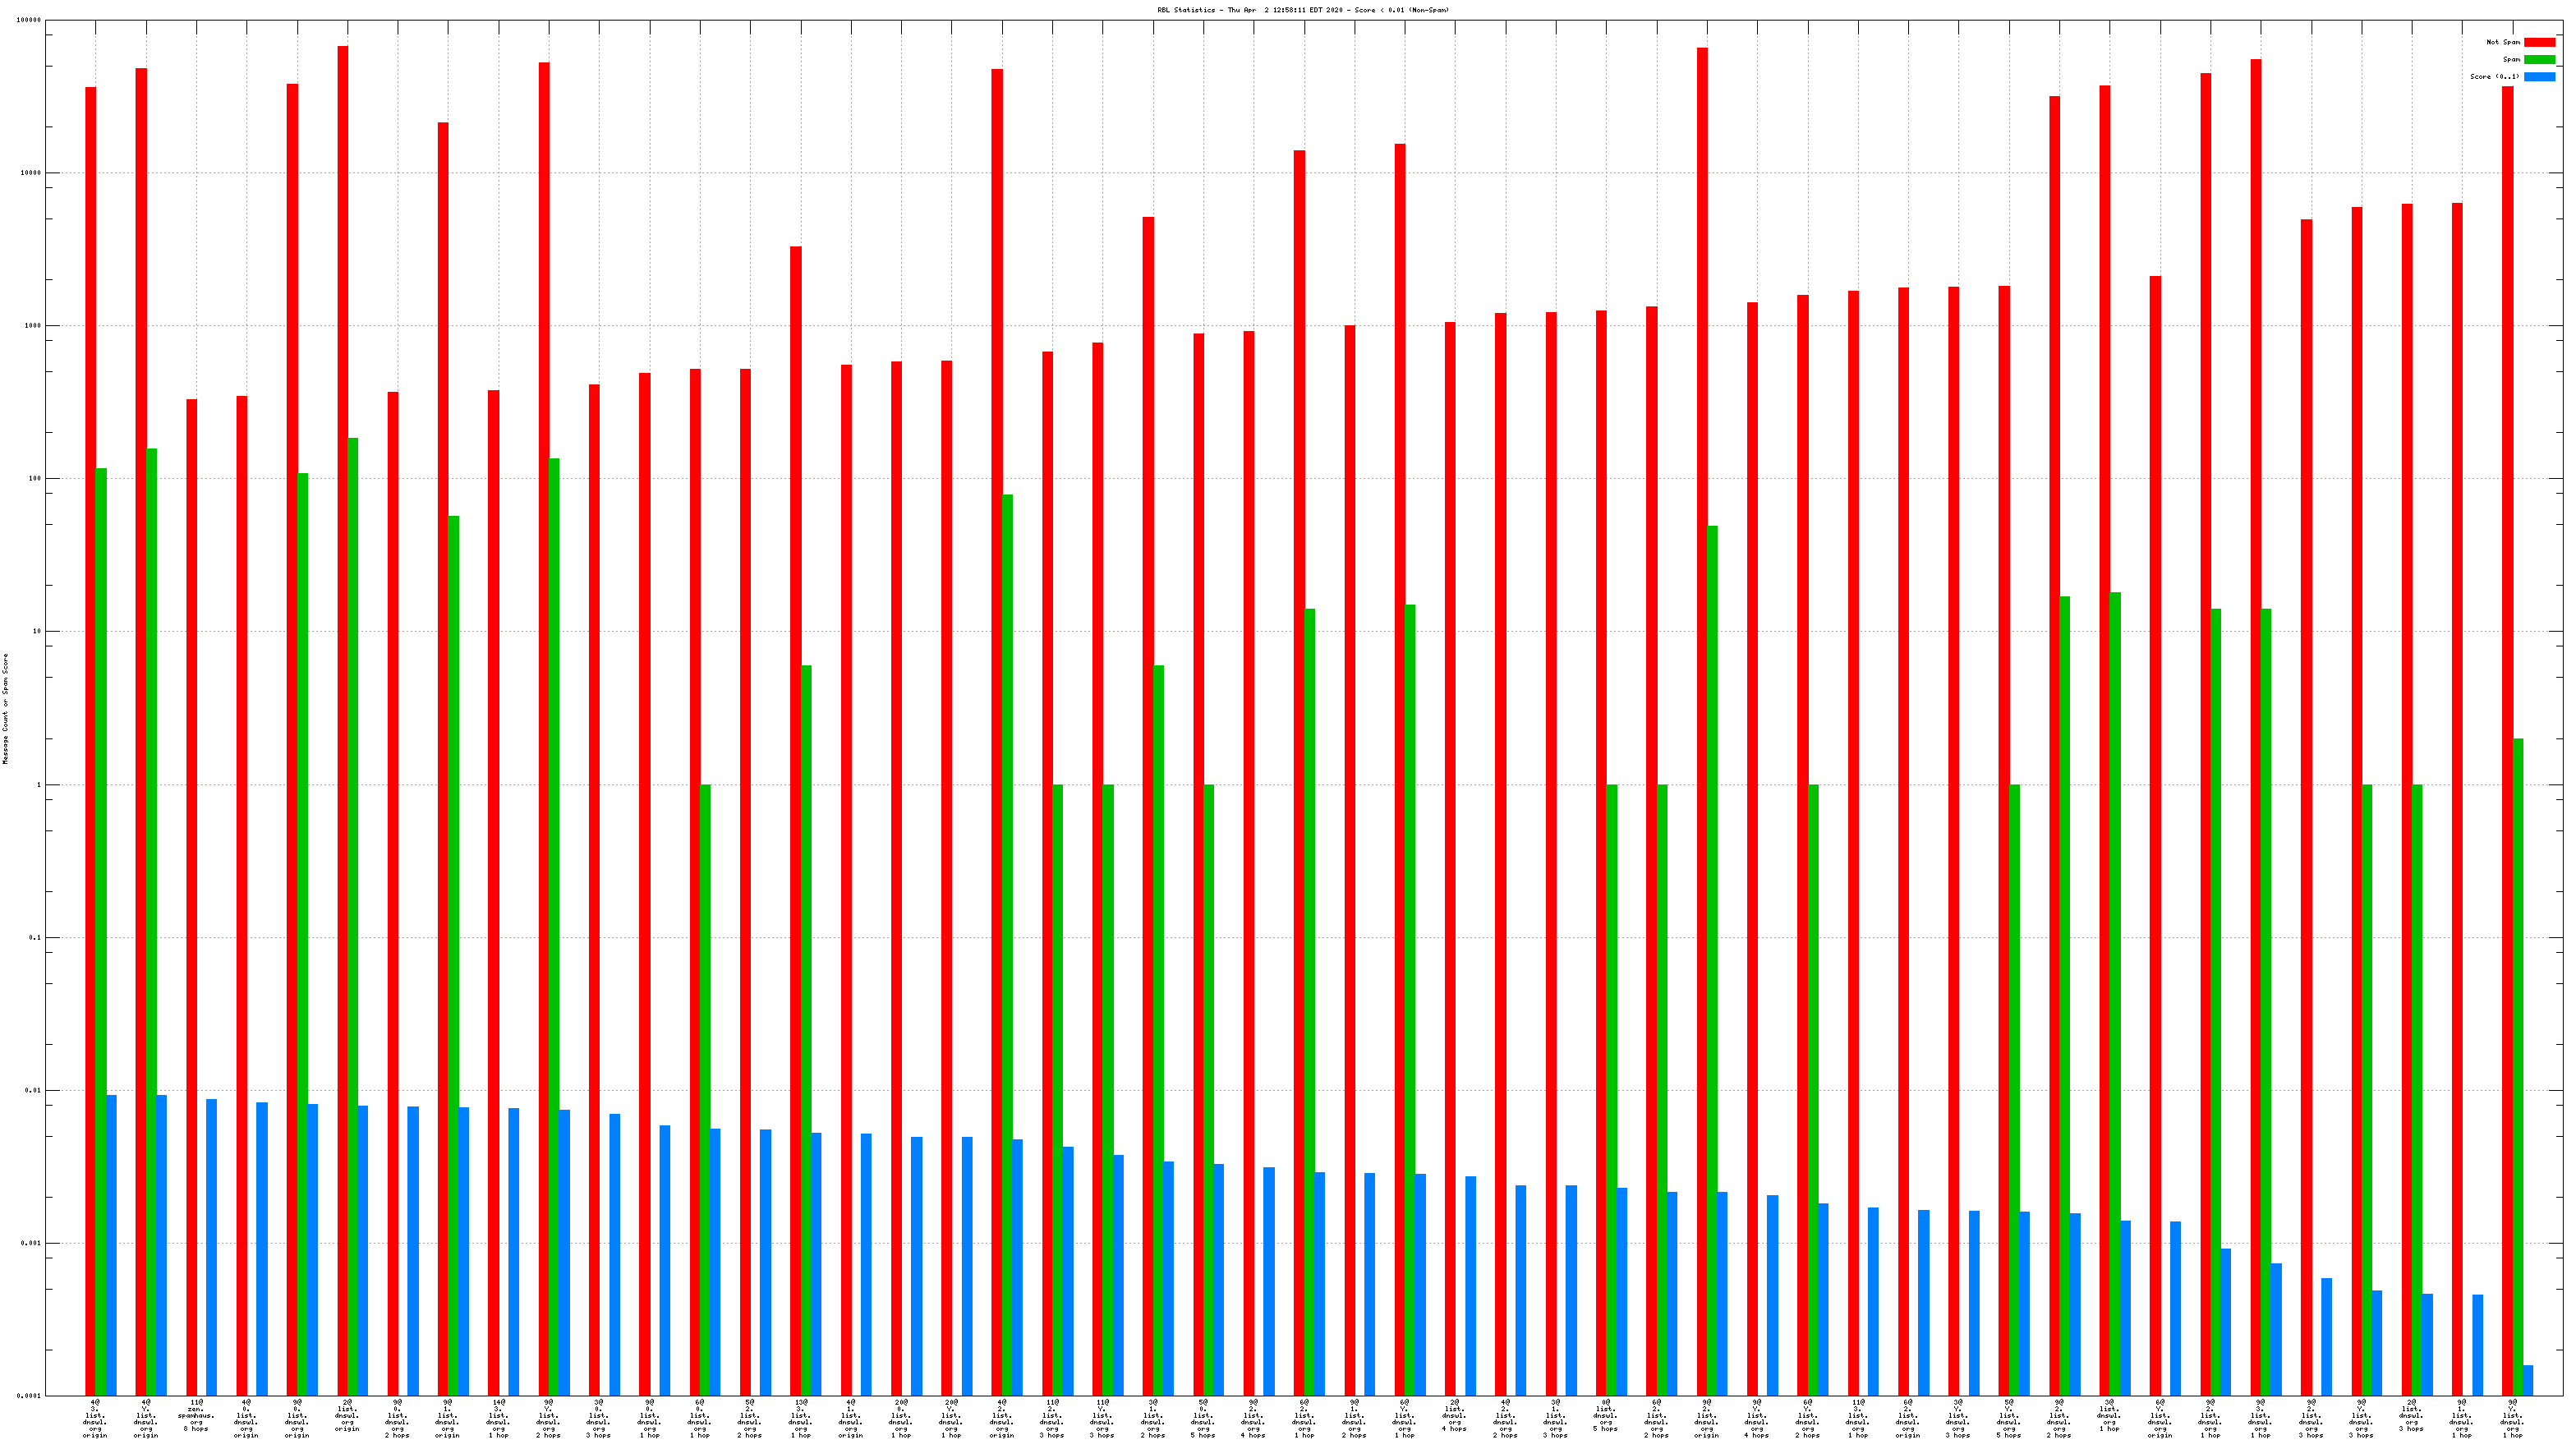This screenshot has width=2576, height=1449.
Task: Click the 1000 y-axis tick label
Action: (32, 326)
